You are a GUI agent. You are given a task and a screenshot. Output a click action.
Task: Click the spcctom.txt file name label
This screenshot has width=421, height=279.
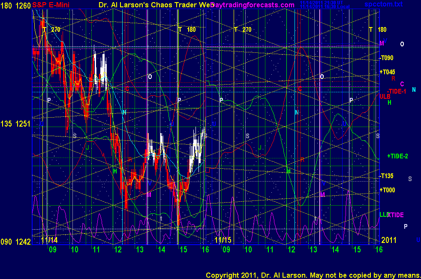click(383, 4)
